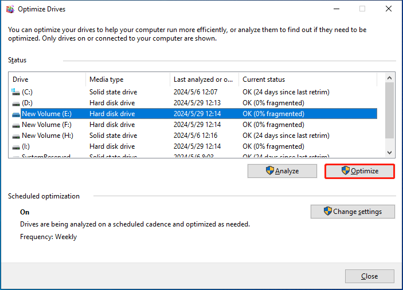Sort by the Media type column header
403x290 pixels.
[x=128, y=80]
